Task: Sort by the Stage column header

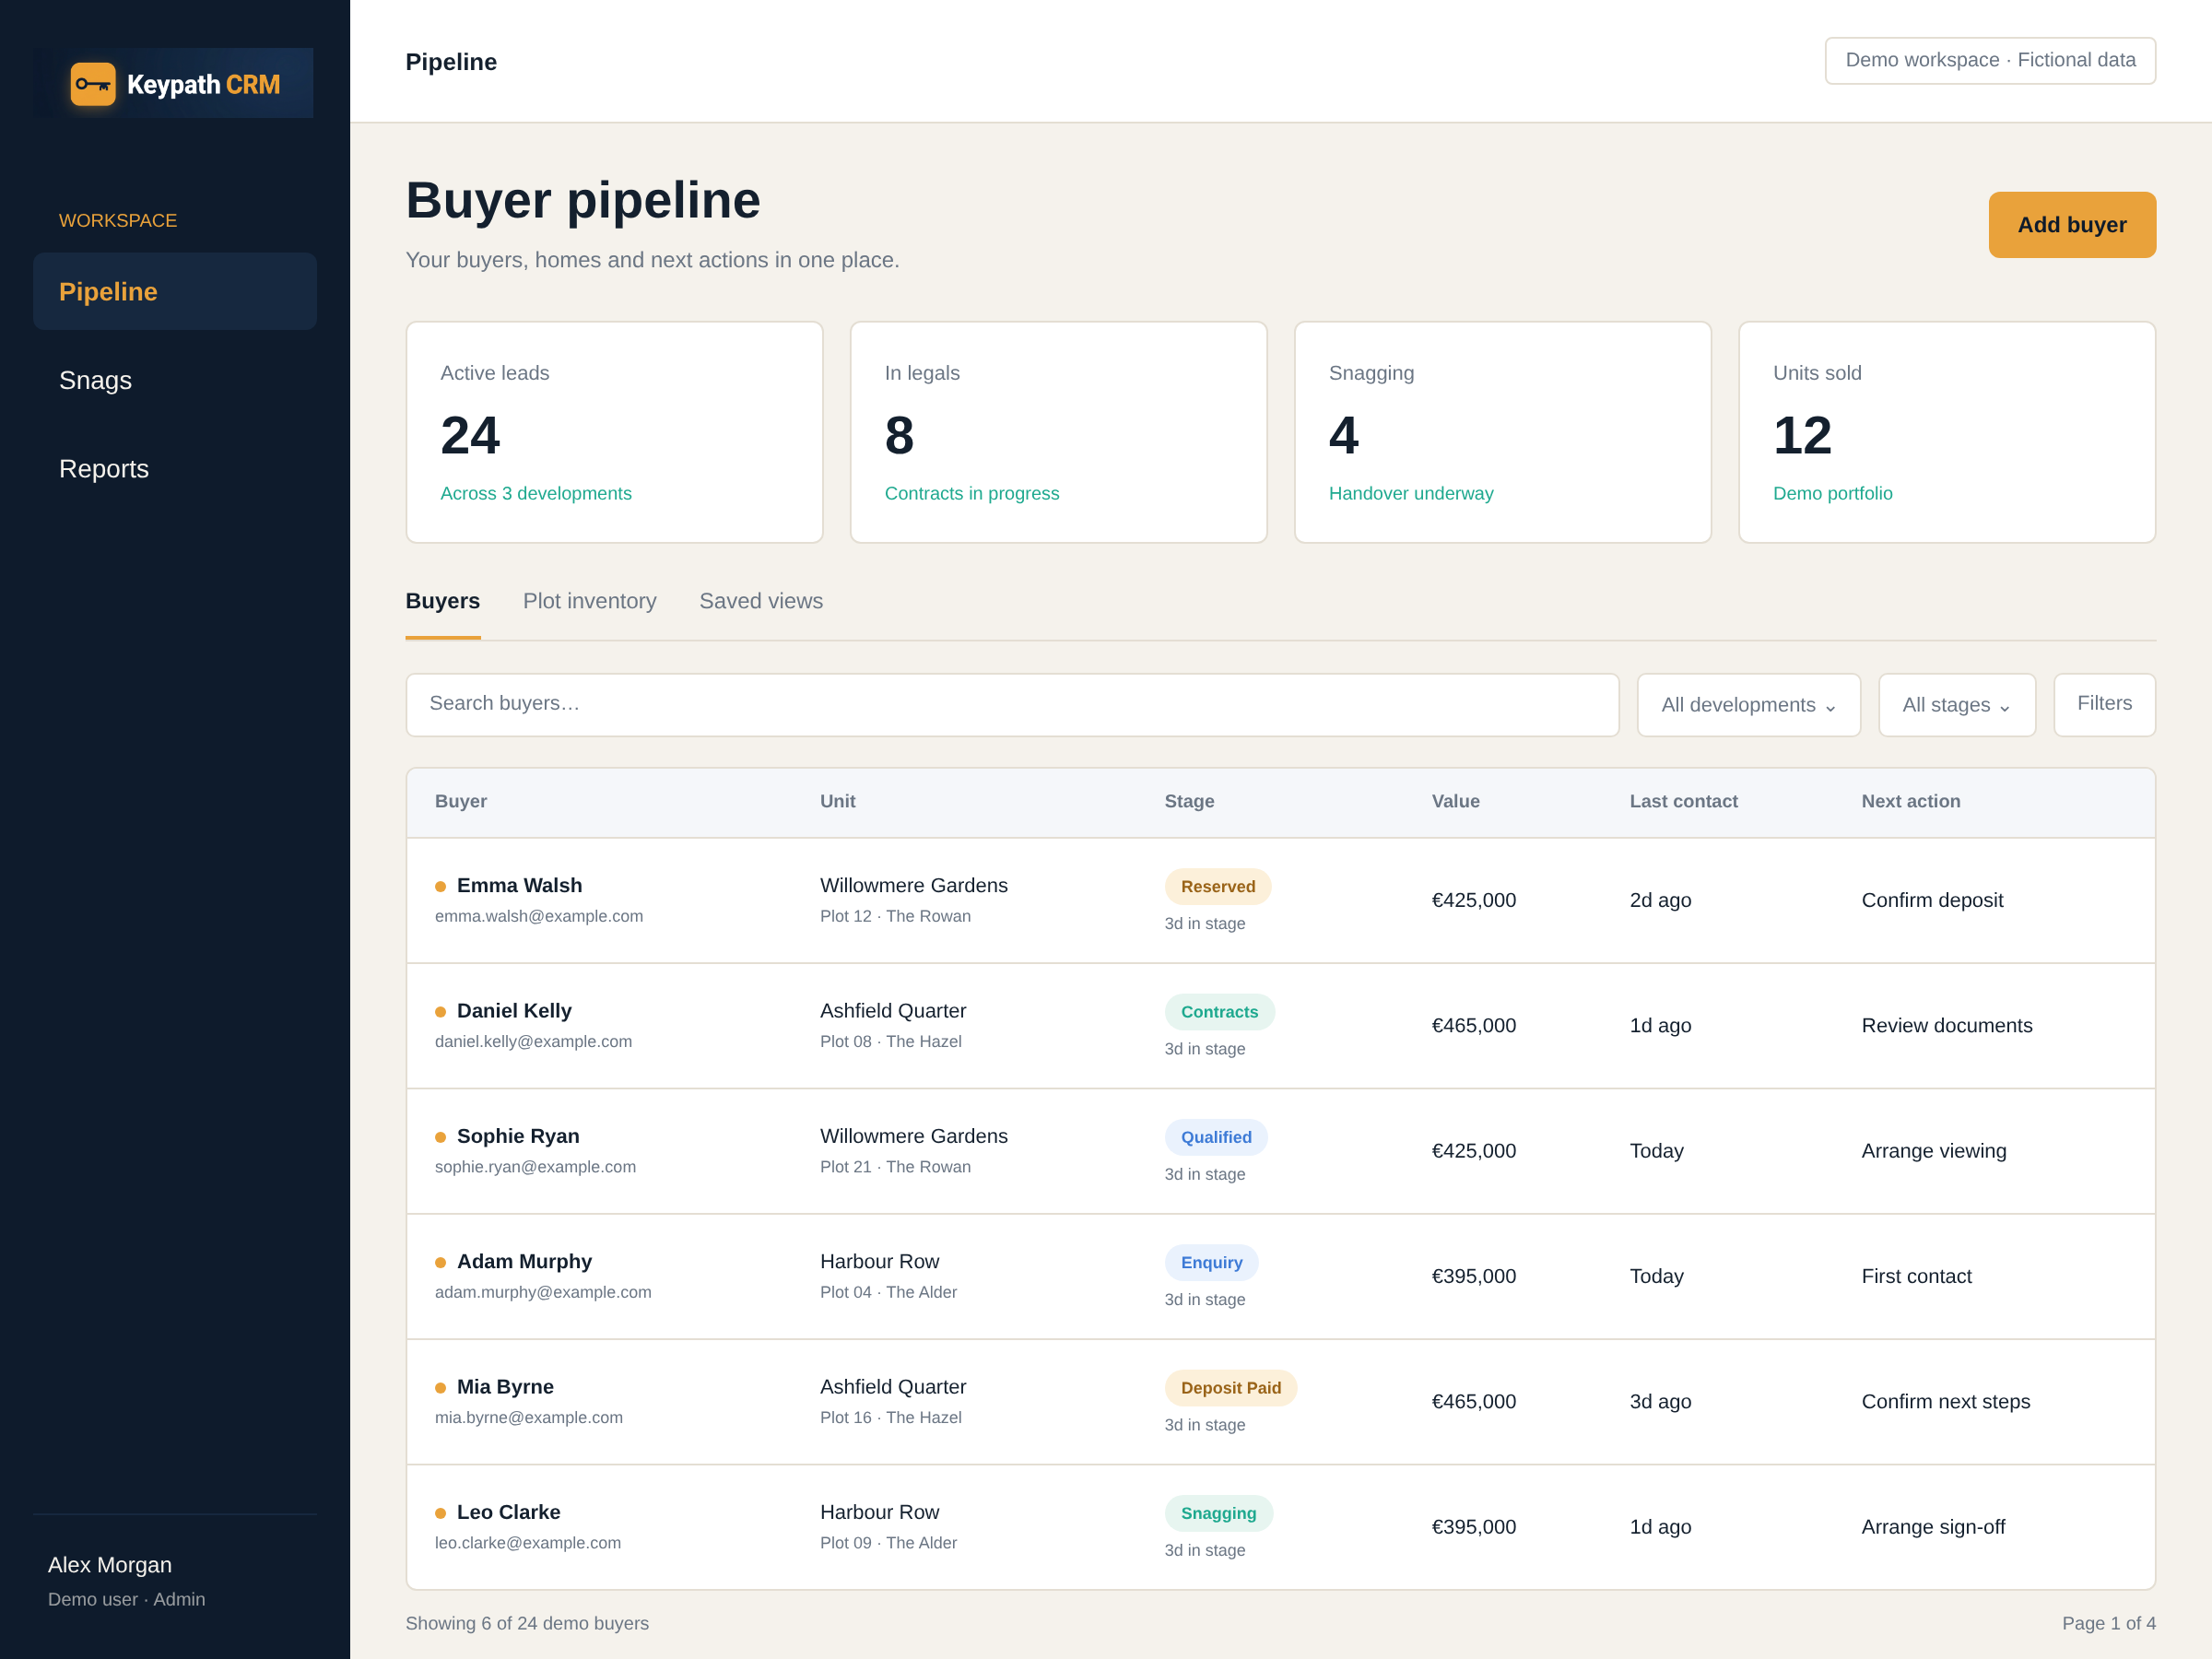Action: click(1189, 801)
